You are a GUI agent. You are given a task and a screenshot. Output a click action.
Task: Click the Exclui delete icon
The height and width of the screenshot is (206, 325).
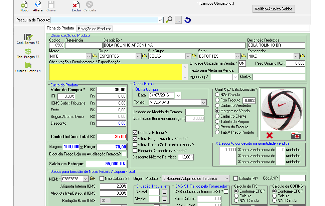click(x=76, y=5)
